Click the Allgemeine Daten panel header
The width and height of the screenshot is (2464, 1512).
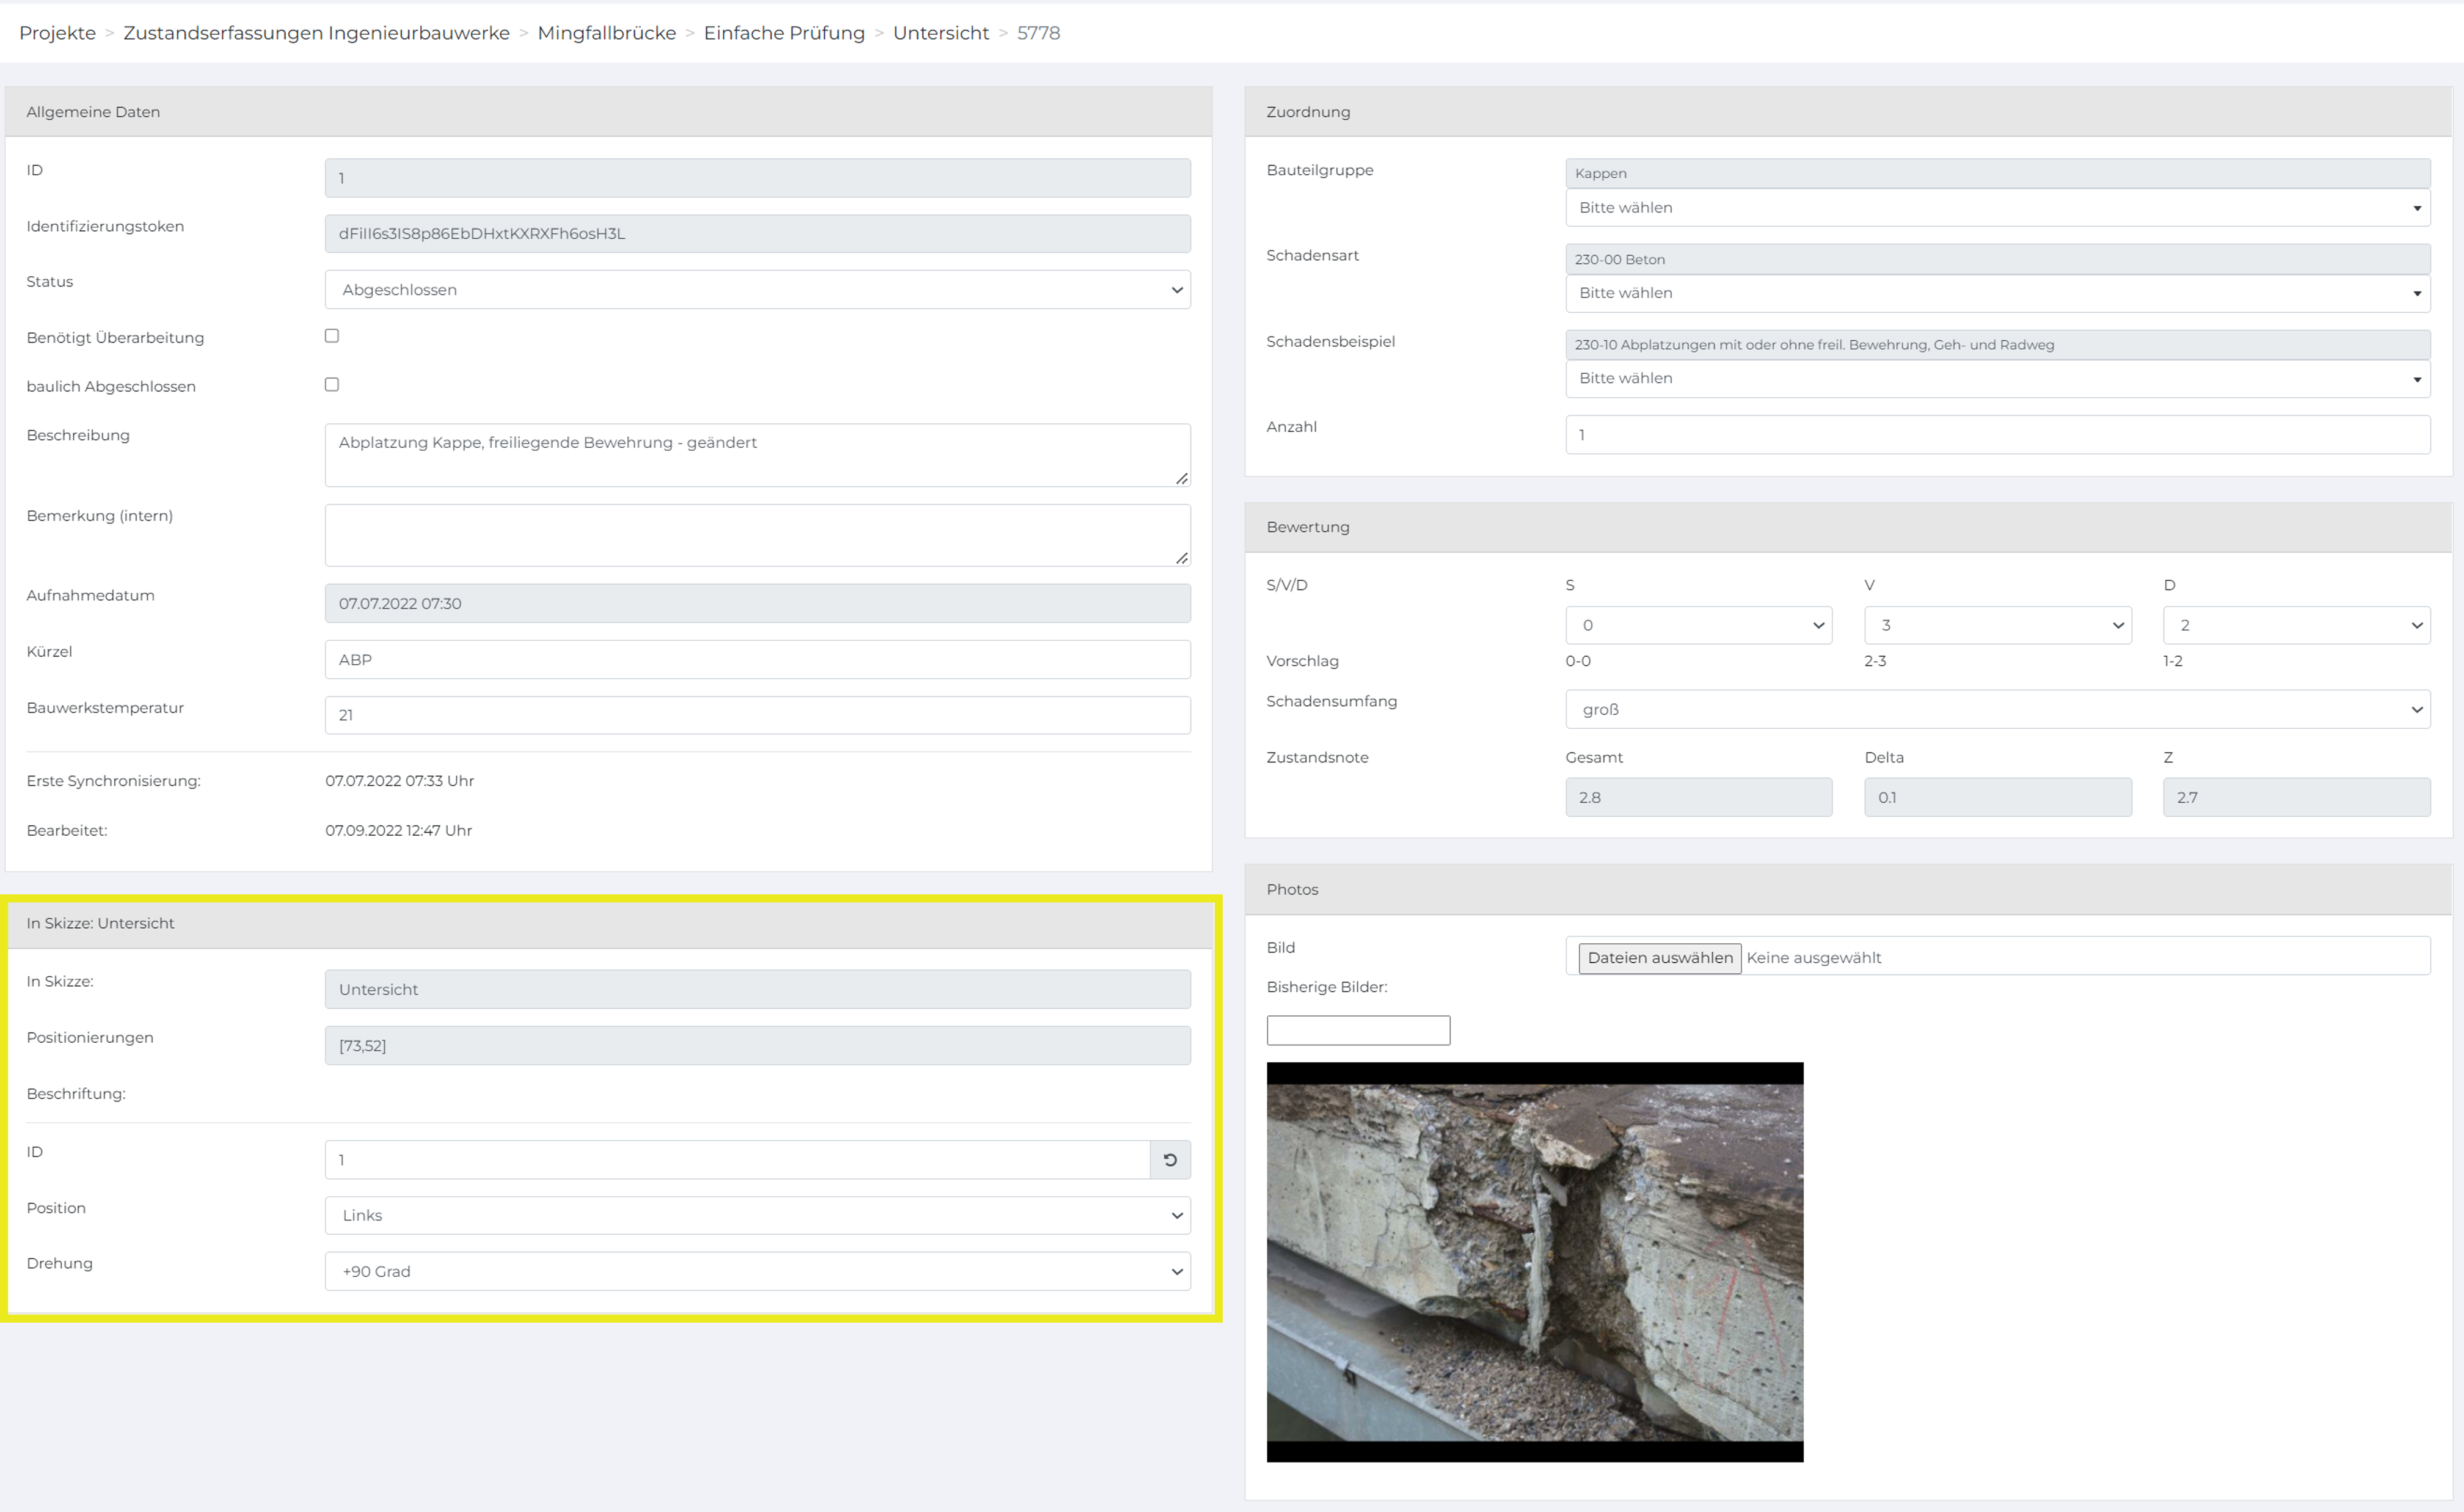pos(608,112)
